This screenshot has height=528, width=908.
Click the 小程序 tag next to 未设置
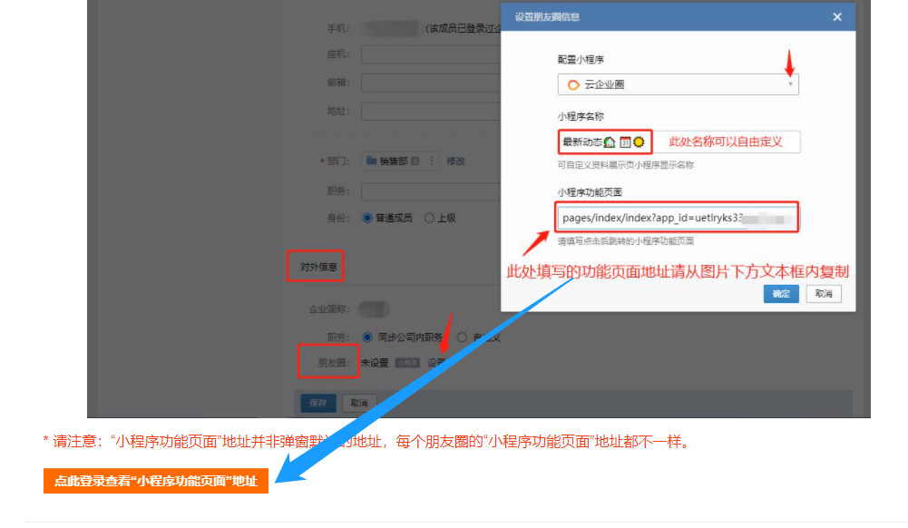click(x=407, y=363)
